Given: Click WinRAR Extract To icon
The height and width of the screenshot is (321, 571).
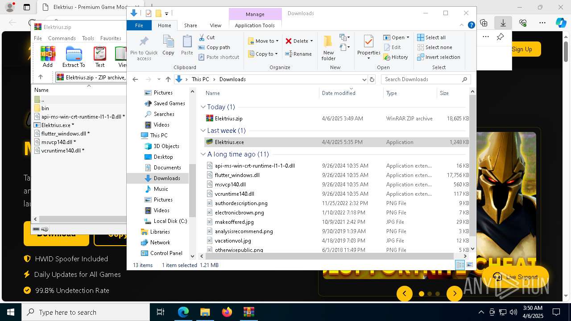Looking at the screenshot, I should [x=74, y=57].
